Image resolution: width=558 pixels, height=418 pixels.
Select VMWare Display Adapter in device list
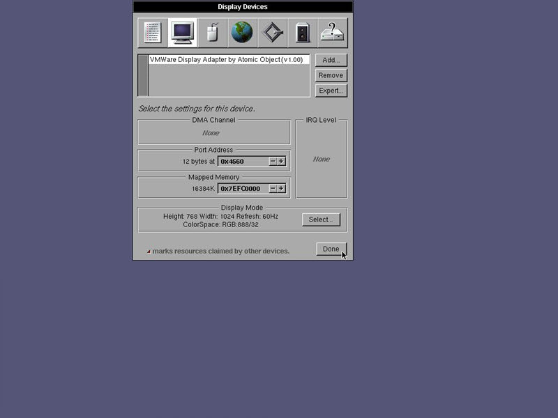coord(229,60)
